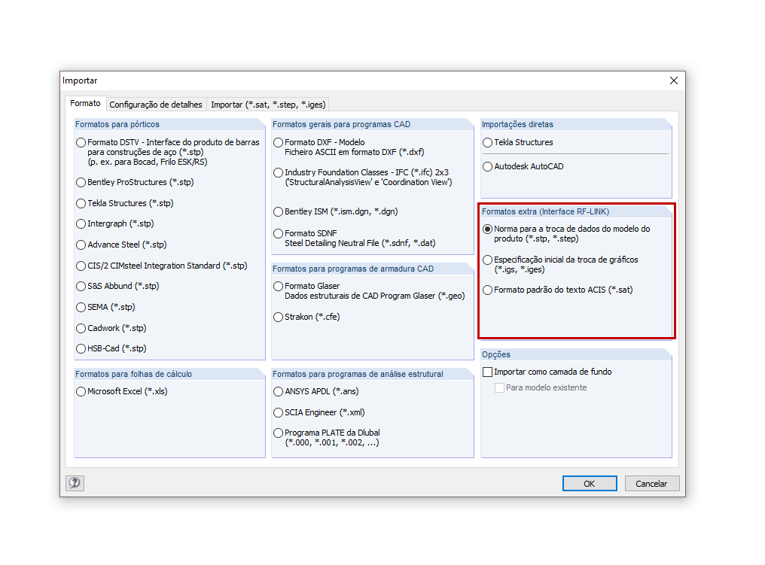Select the Formato Glaser option
This screenshot has height=565, width=765.
point(277,286)
